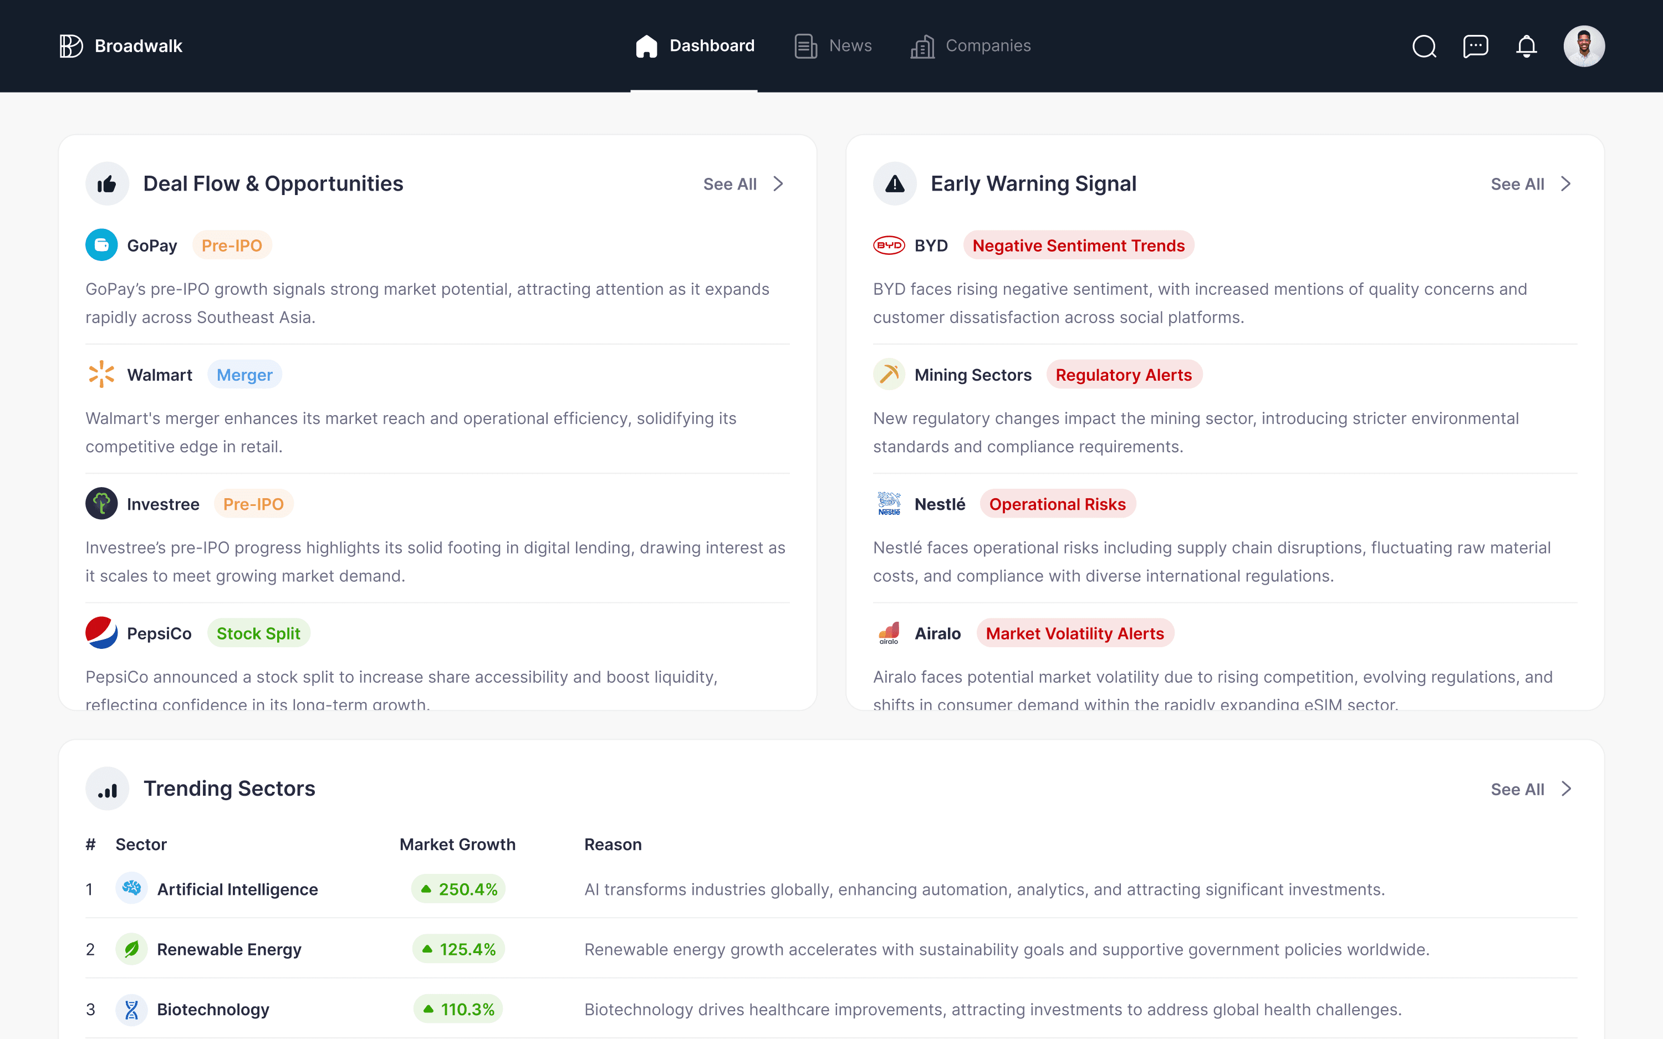Click the Broadwalk logo icon

tap(71, 46)
